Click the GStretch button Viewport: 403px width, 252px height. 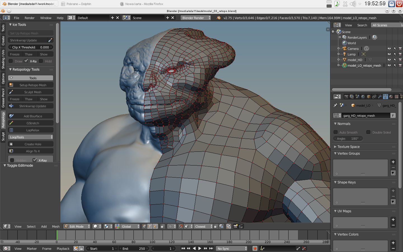tap(31, 123)
